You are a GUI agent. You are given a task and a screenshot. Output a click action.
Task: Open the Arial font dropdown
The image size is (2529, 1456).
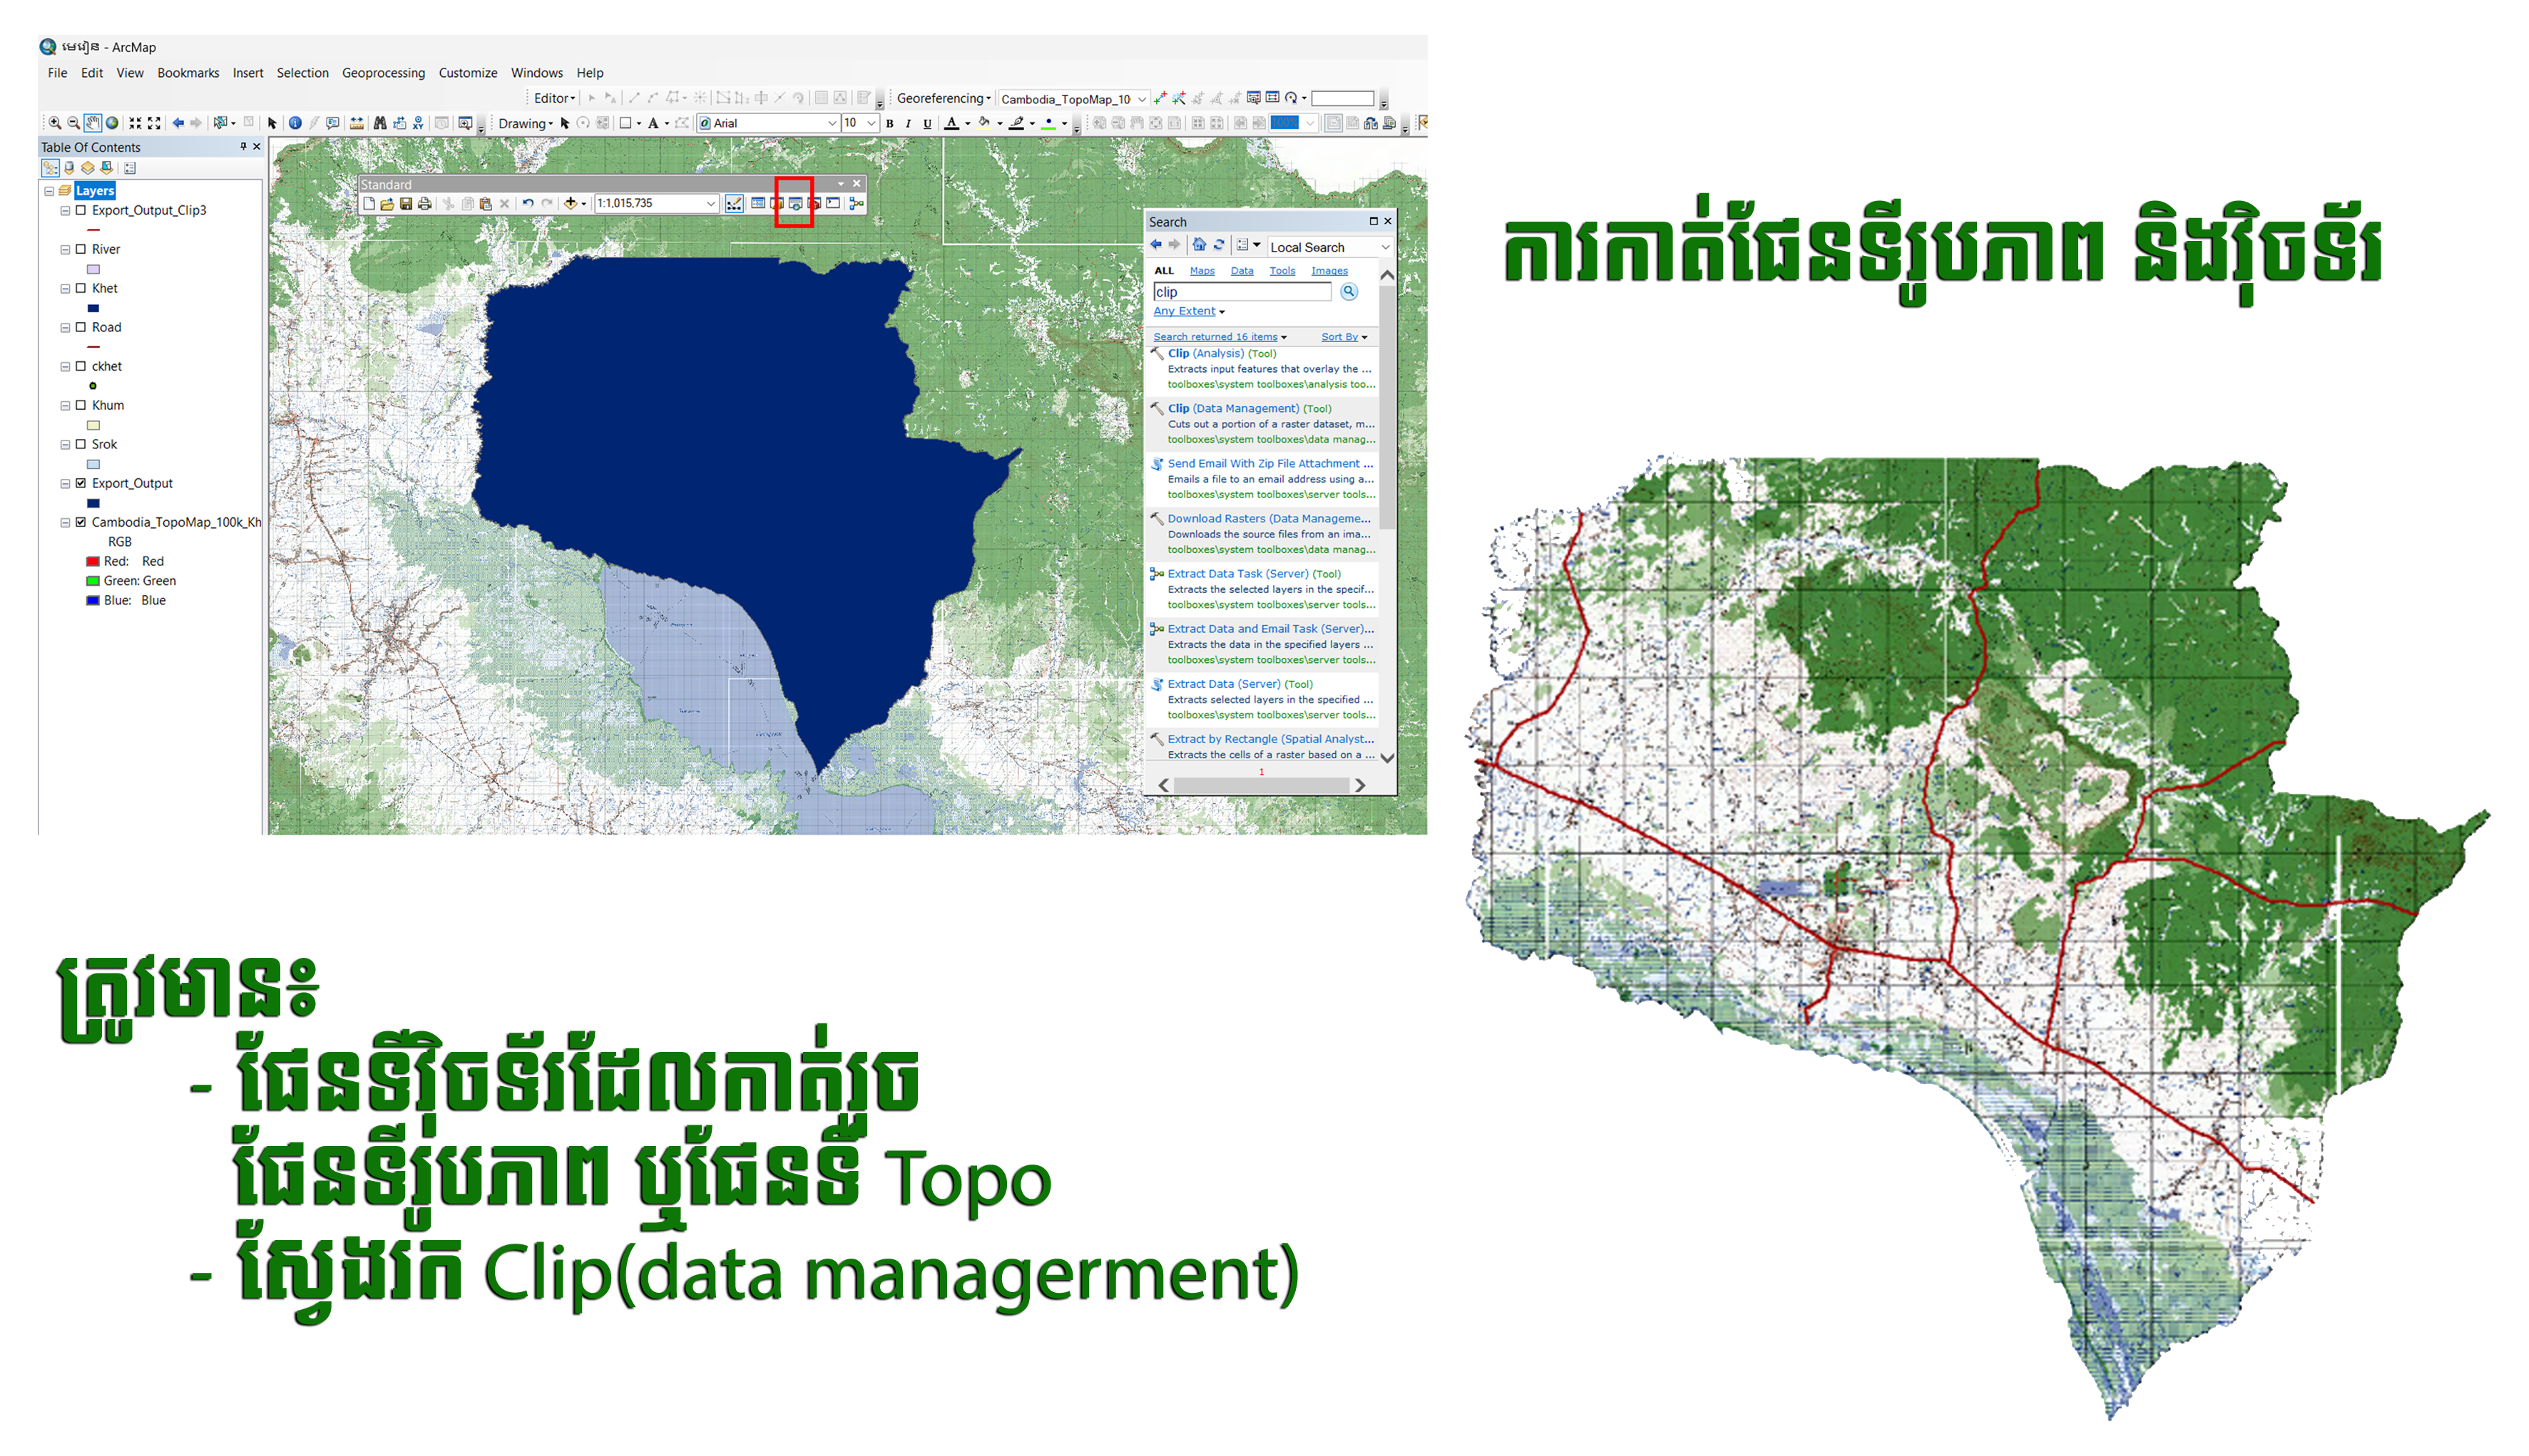832,123
